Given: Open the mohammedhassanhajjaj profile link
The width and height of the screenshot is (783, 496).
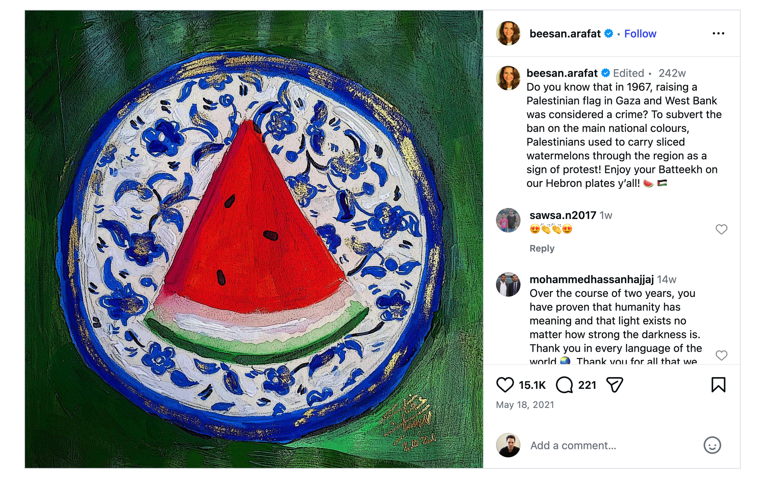Looking at the screenshot, I should pos(591,279).
